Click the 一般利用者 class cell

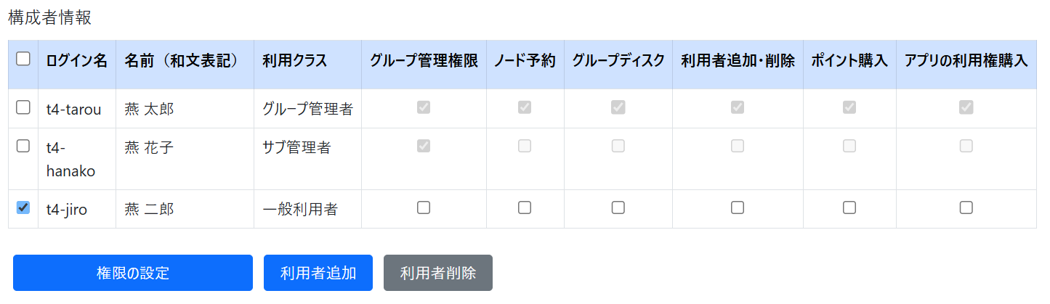pos(300,210)
